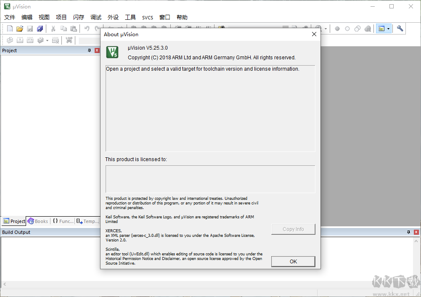Click left arrow of Build Output horizontal scrollbar
421x297 pixels.
click(5, 284)
